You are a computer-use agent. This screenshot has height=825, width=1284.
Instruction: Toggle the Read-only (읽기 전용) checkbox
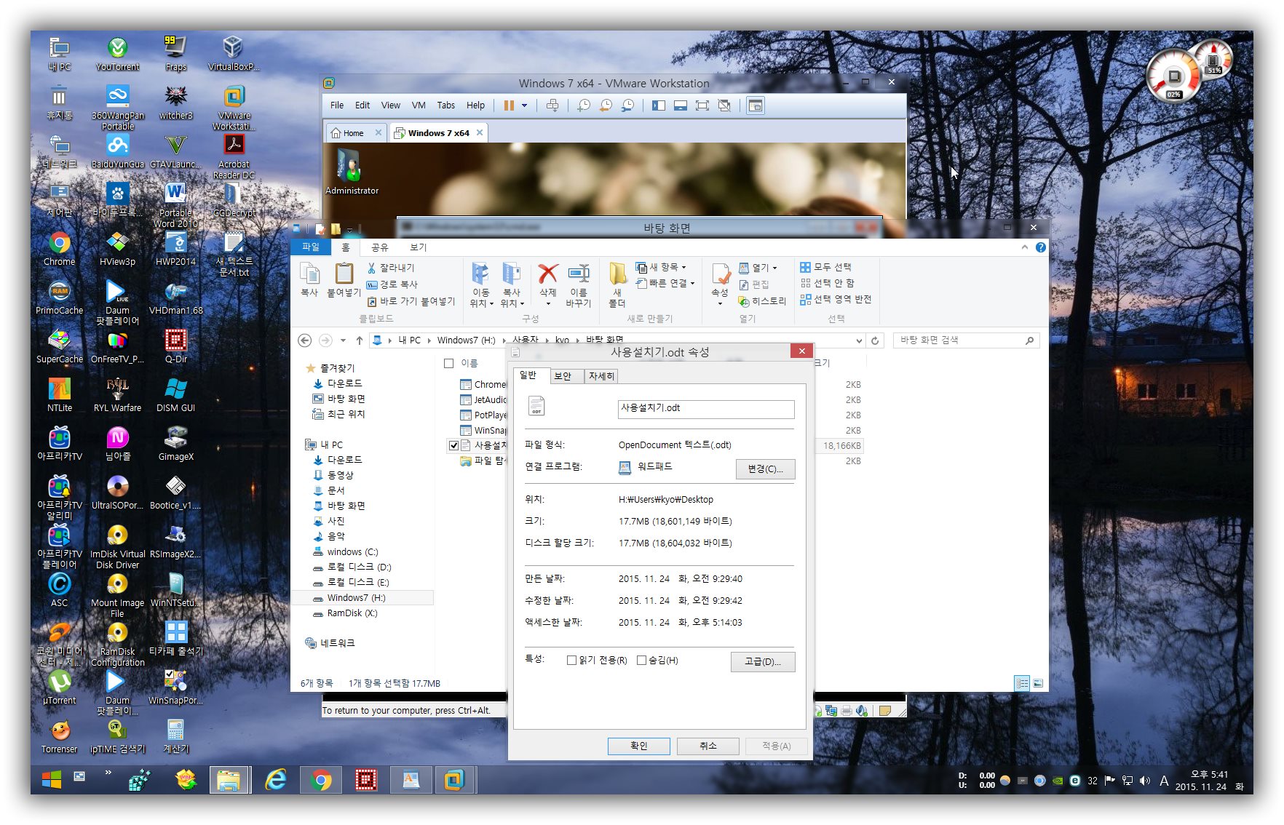pyautogui.click(x=571, y=661)
